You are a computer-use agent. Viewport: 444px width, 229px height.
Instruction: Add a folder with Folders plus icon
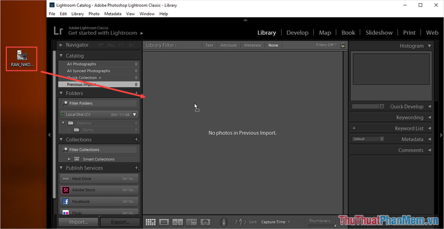pos(136,93)
